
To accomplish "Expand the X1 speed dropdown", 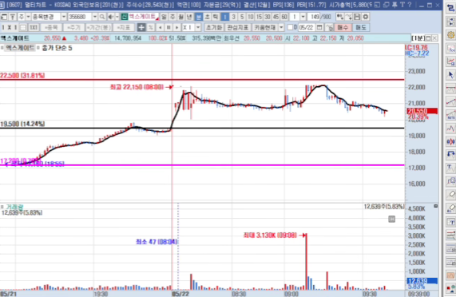I will [198, 28].
